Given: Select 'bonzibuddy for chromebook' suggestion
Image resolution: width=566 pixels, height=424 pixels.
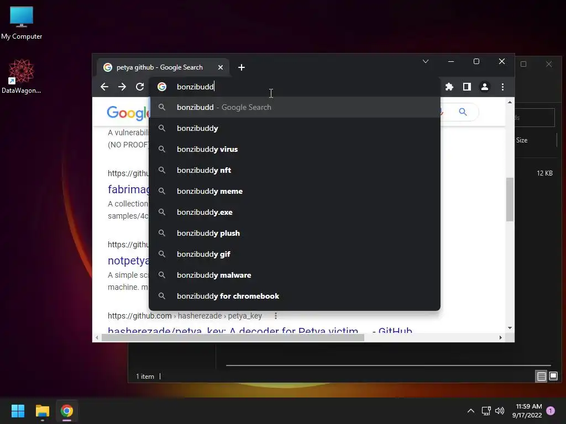Looking at the screenshot, I should [x=295, y=296].
